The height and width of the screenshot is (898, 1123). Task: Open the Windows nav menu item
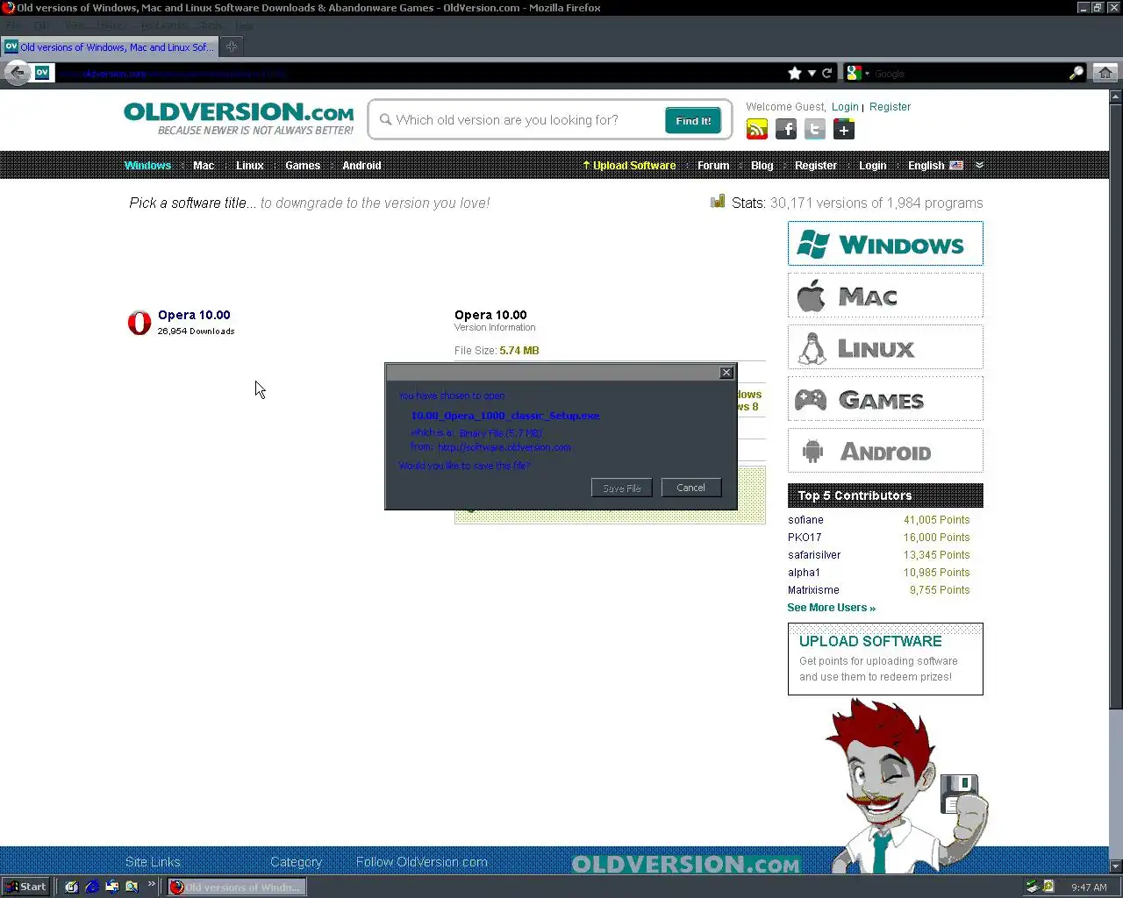[147, 166]
